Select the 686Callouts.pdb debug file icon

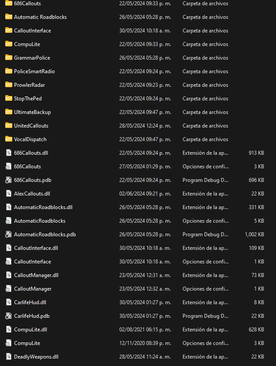[x=8, y=180]
